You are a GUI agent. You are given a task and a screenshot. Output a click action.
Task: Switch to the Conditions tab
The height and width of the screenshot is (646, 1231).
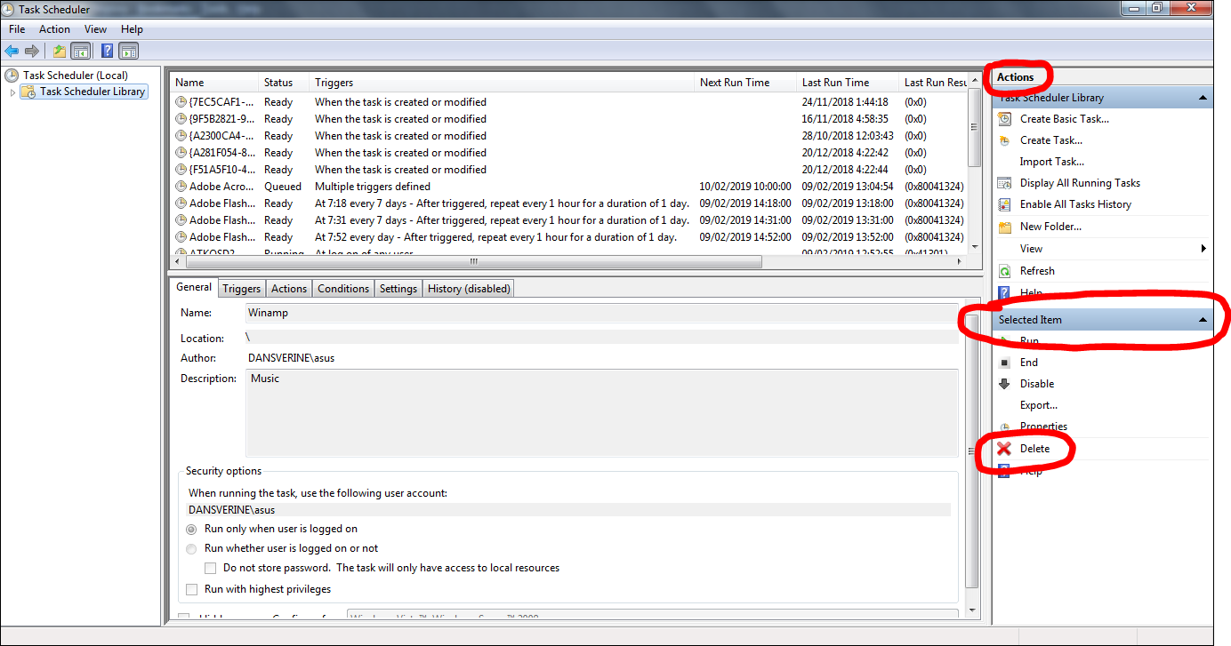pyautogui.click(x=343, y=289)
